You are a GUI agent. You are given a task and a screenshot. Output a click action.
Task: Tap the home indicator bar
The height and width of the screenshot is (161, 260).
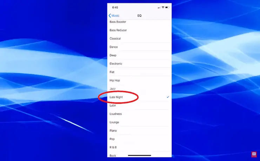[139, 155]
